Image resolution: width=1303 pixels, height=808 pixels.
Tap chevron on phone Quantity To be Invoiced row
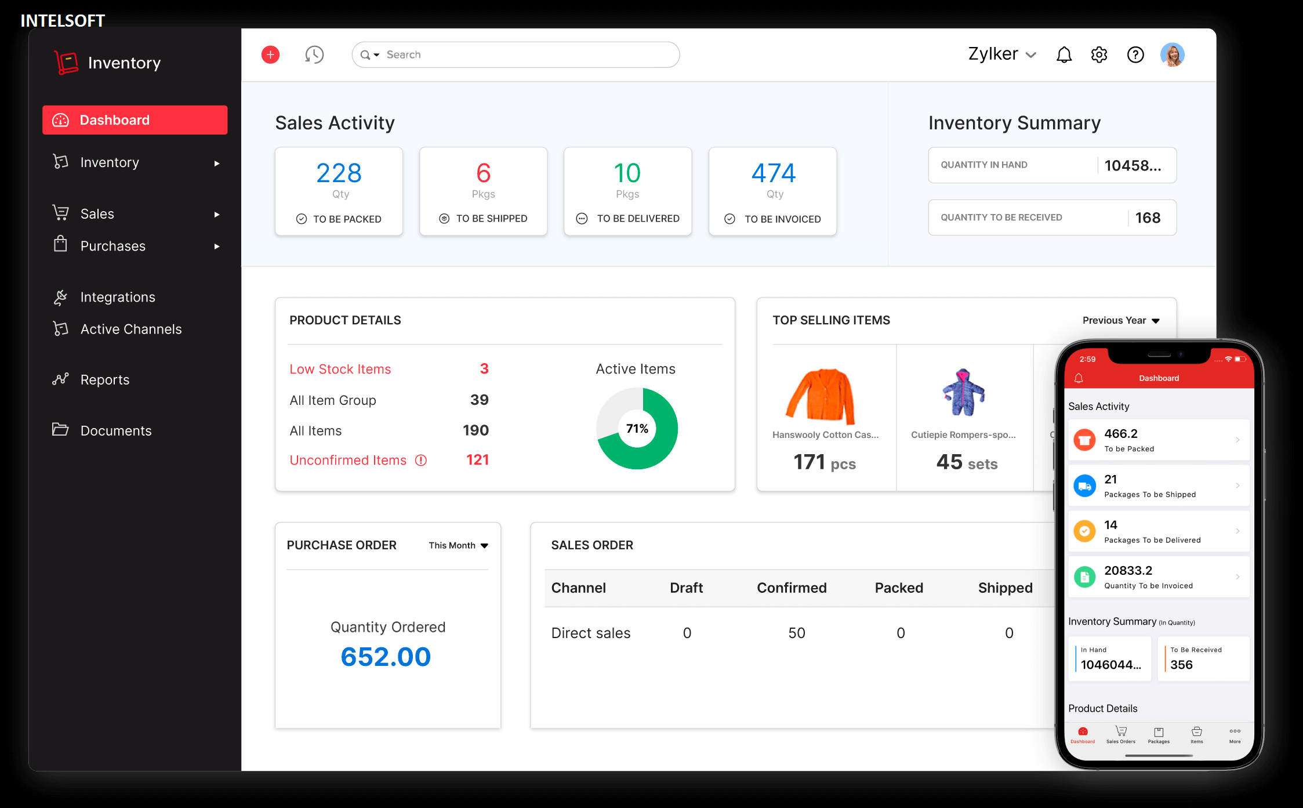[1237, 577]
